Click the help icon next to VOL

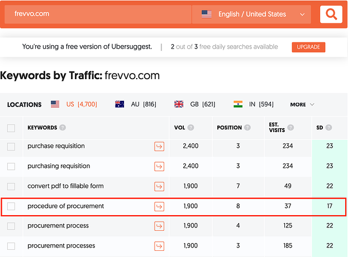point(191,128)
